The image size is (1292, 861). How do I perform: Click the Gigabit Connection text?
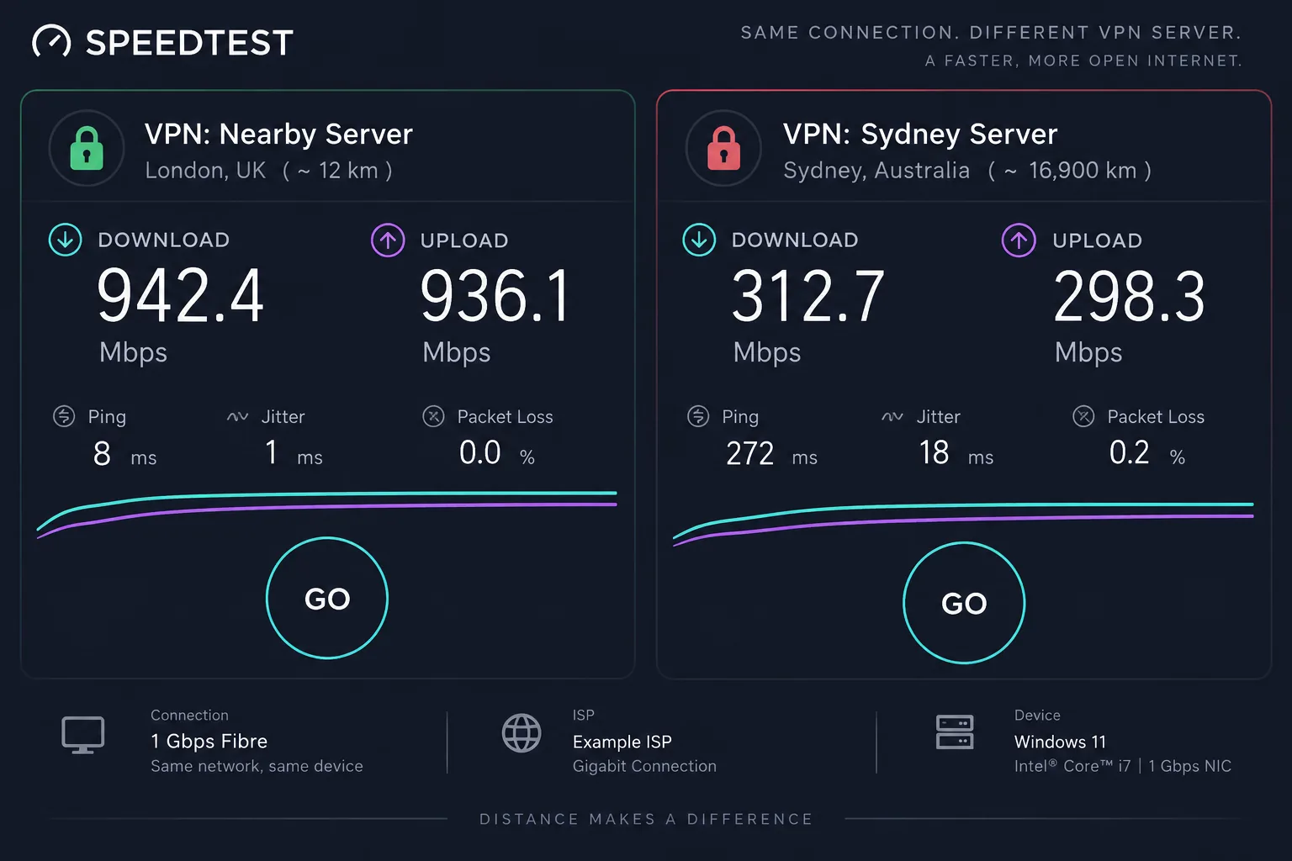pos(644,766)
